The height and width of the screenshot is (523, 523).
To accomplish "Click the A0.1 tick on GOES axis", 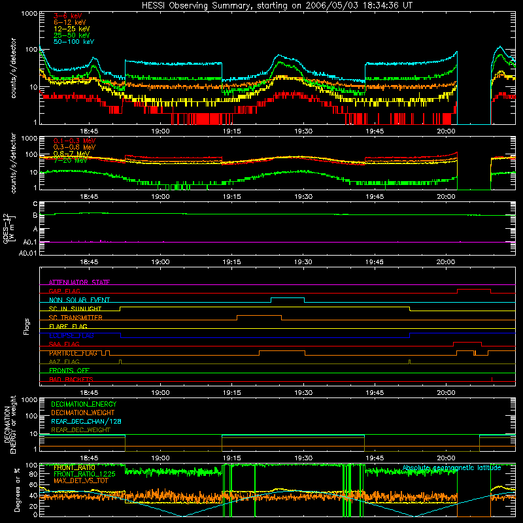I will [x=30, y=242].
